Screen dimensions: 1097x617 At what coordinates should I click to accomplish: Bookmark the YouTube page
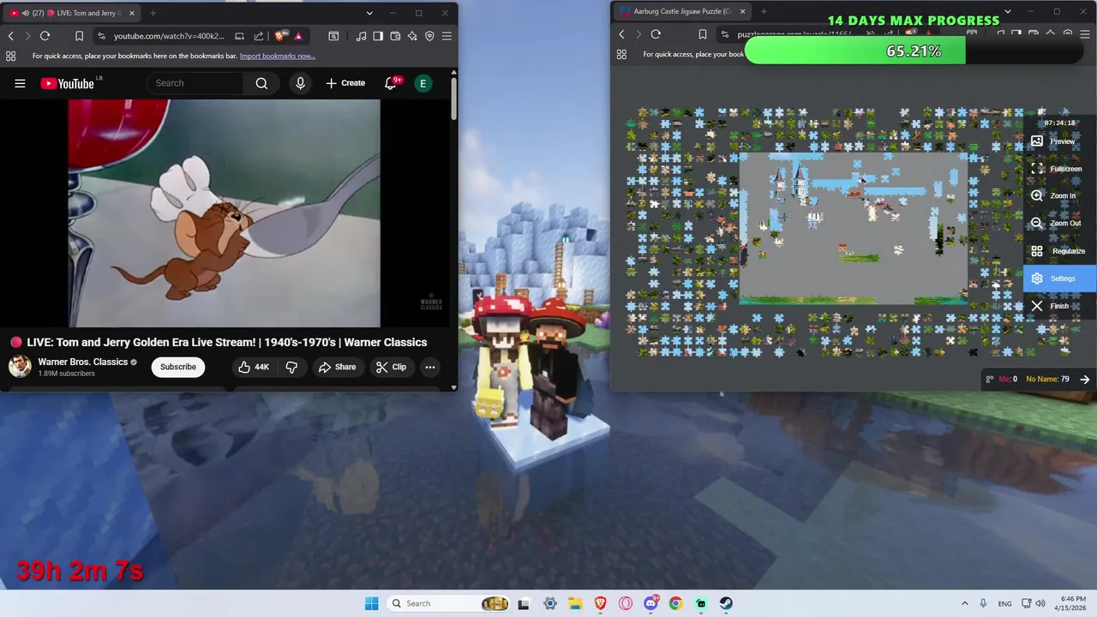click(x=79, y=36)
